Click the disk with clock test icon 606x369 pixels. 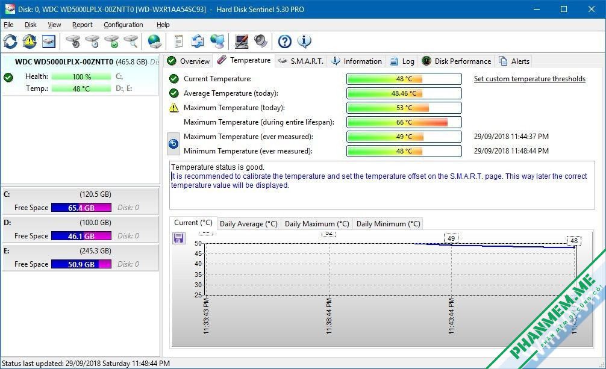tap(92, 42)
